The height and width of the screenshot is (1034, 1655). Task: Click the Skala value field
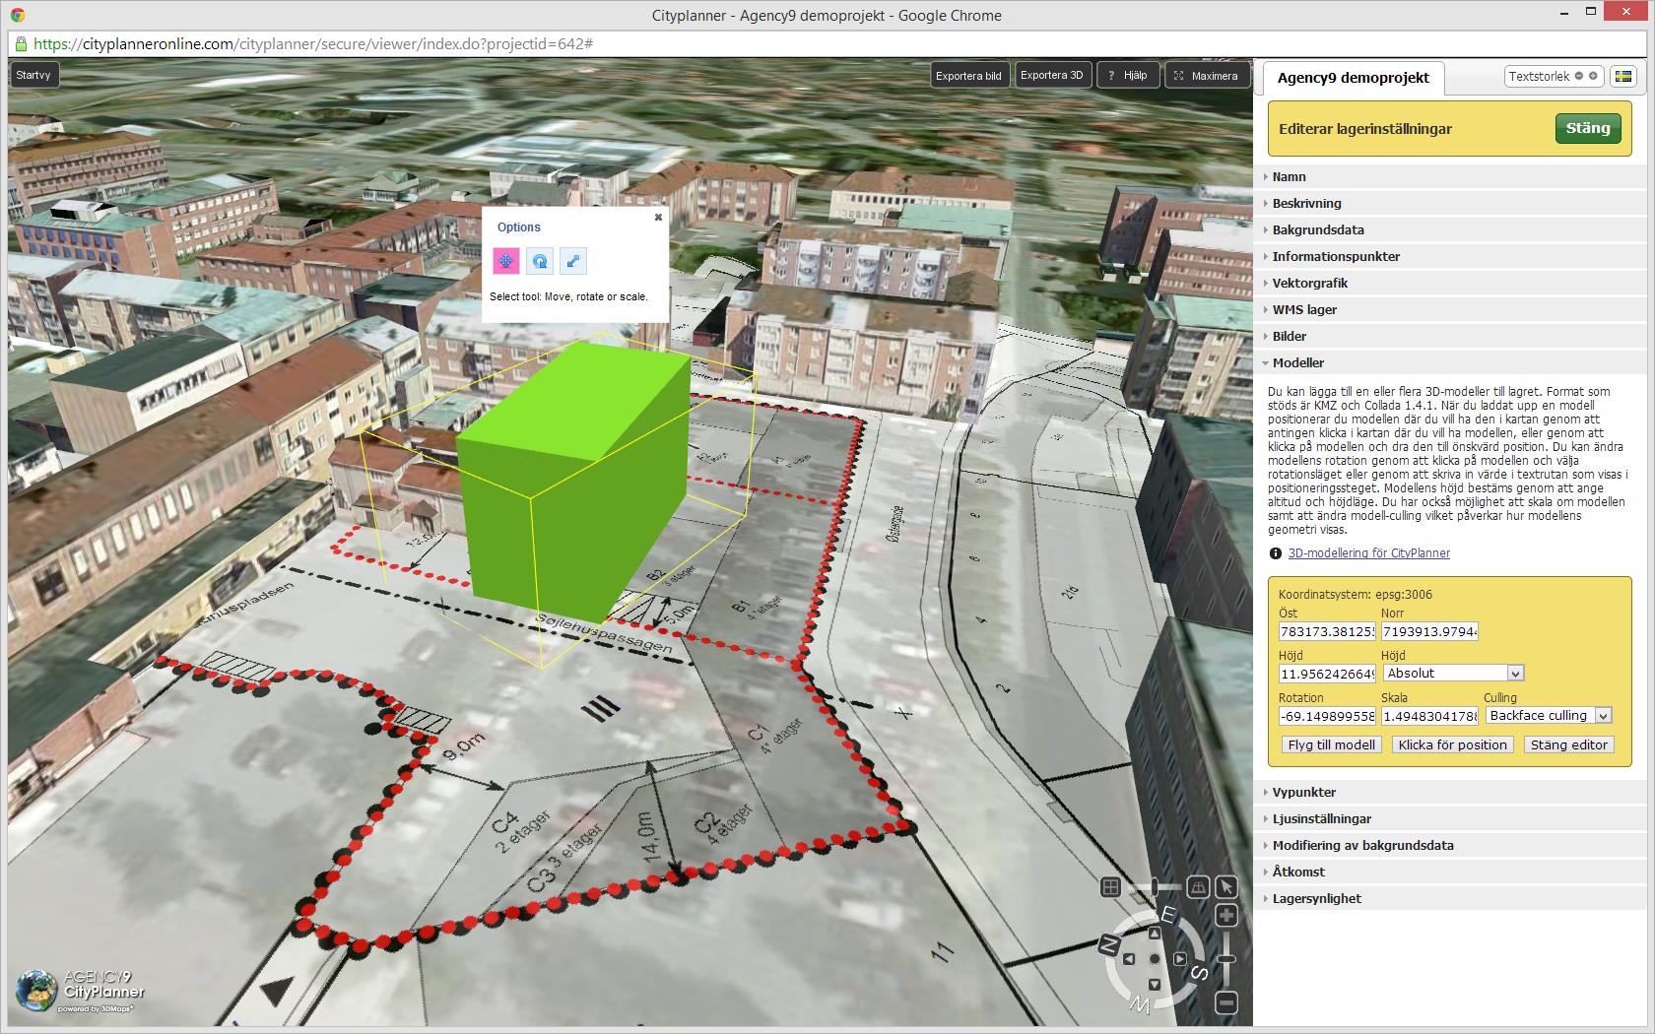click(1429, 716)
